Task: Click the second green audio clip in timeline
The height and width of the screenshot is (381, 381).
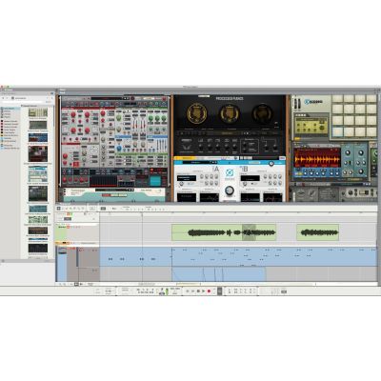Action: tap(318, 232)
